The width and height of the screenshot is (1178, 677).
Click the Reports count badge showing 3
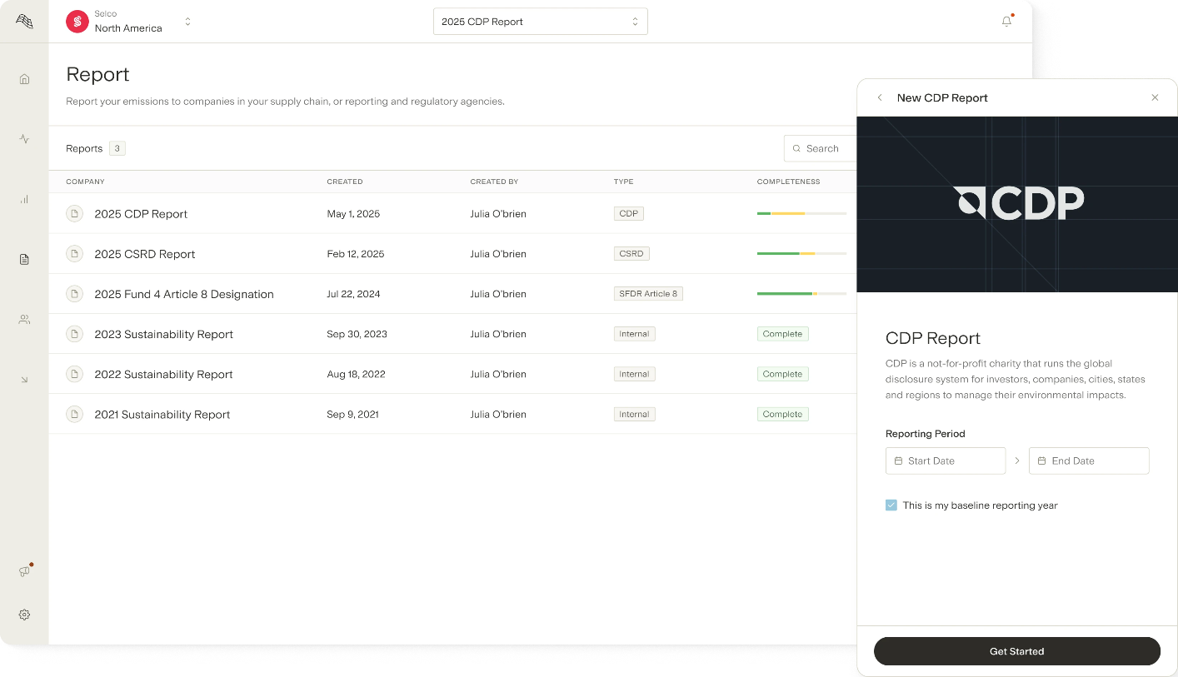click(117, 148)
